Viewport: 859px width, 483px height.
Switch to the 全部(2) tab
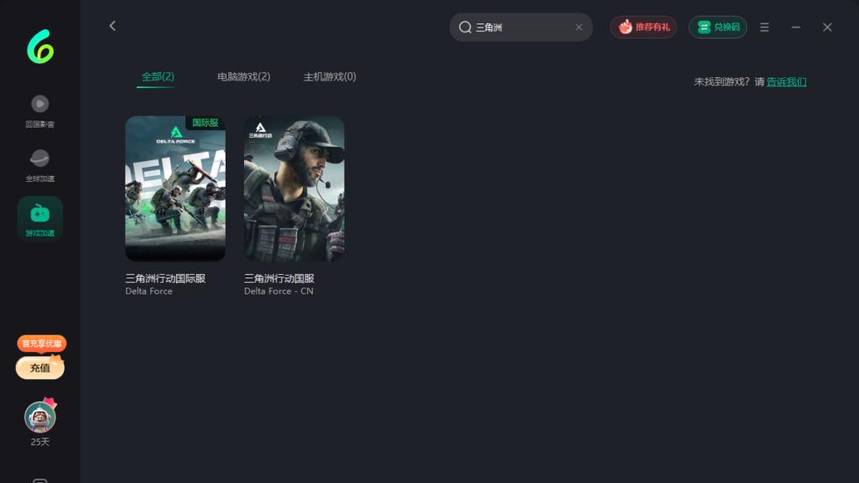point(158,76)
